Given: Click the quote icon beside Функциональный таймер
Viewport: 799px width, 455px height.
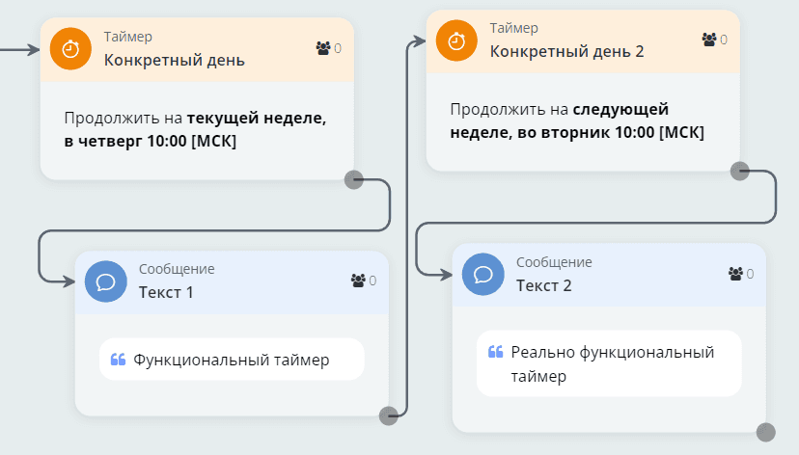Looking at the screenshot, I should pos(119,360).
